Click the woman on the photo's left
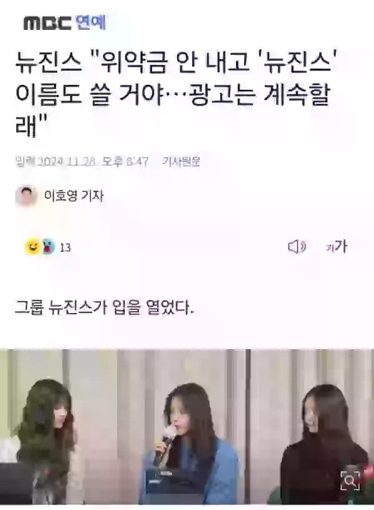 [x=49, y=442]
